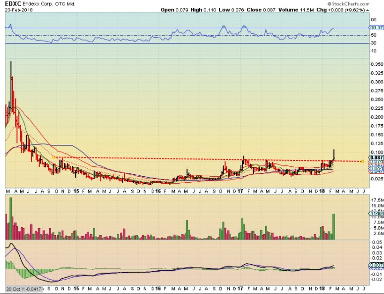Click the 0.200 price axis label
Viewport: 384px width, 294px height.
(377, 117)
